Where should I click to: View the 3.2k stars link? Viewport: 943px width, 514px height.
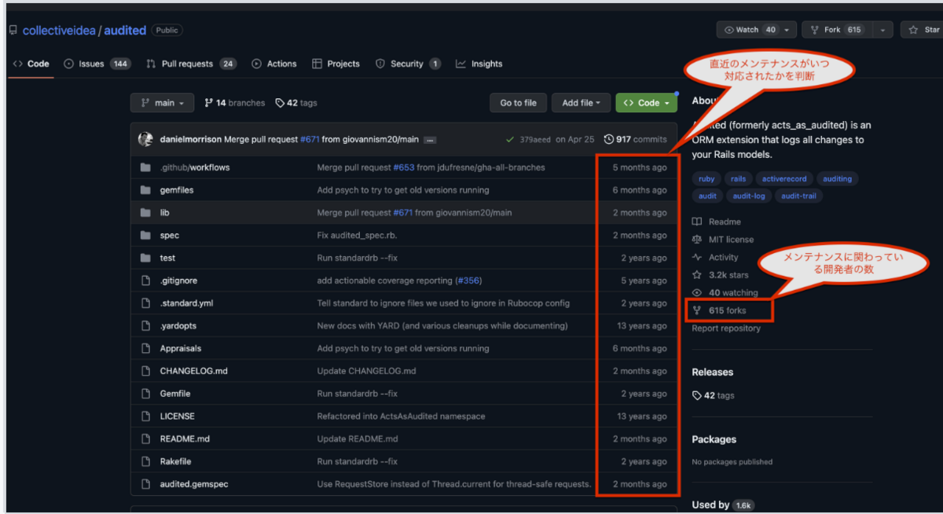[721, 275]
